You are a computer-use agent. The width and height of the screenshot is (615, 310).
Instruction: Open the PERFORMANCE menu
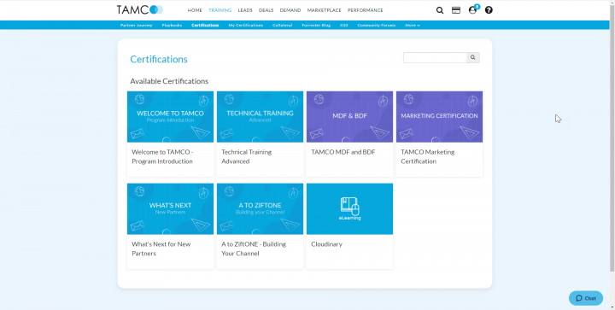pyautogui.click(x=366, y=10)
